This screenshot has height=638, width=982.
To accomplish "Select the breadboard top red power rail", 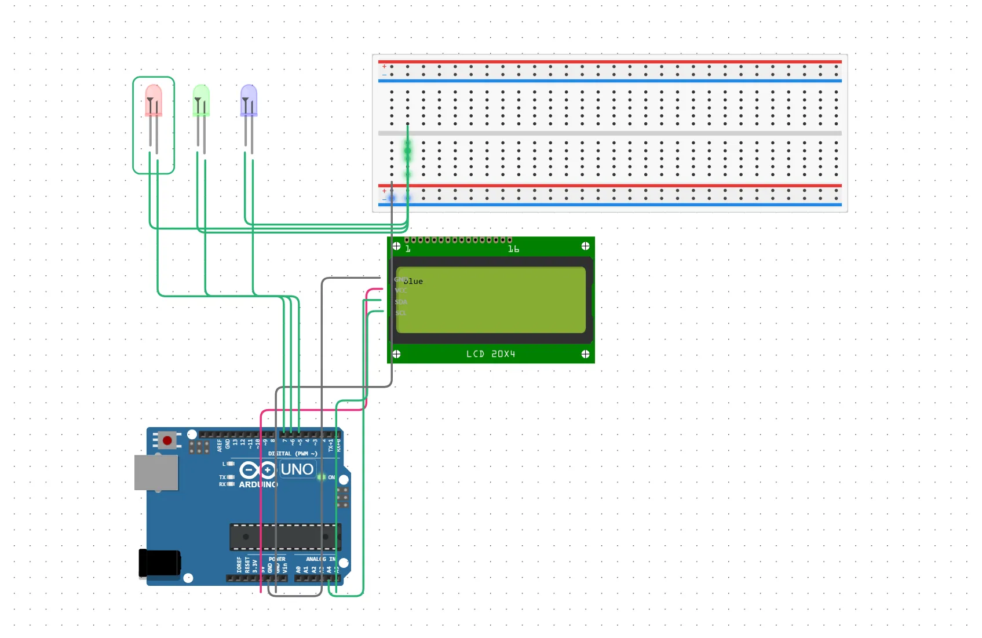I will click(x=609, y=61).
